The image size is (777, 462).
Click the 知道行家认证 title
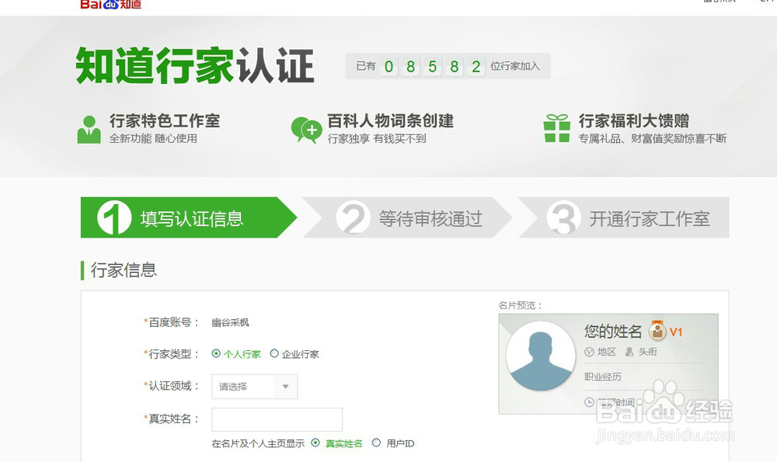click(x=195, y=66)
